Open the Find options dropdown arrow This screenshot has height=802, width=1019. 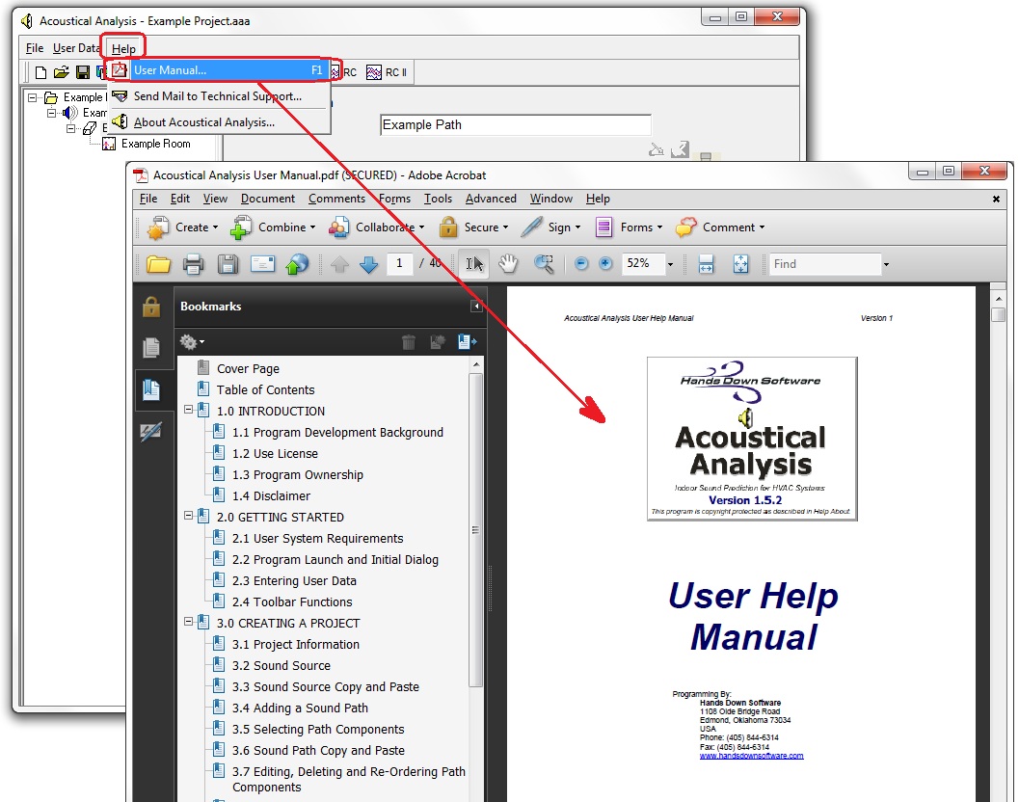886,264
